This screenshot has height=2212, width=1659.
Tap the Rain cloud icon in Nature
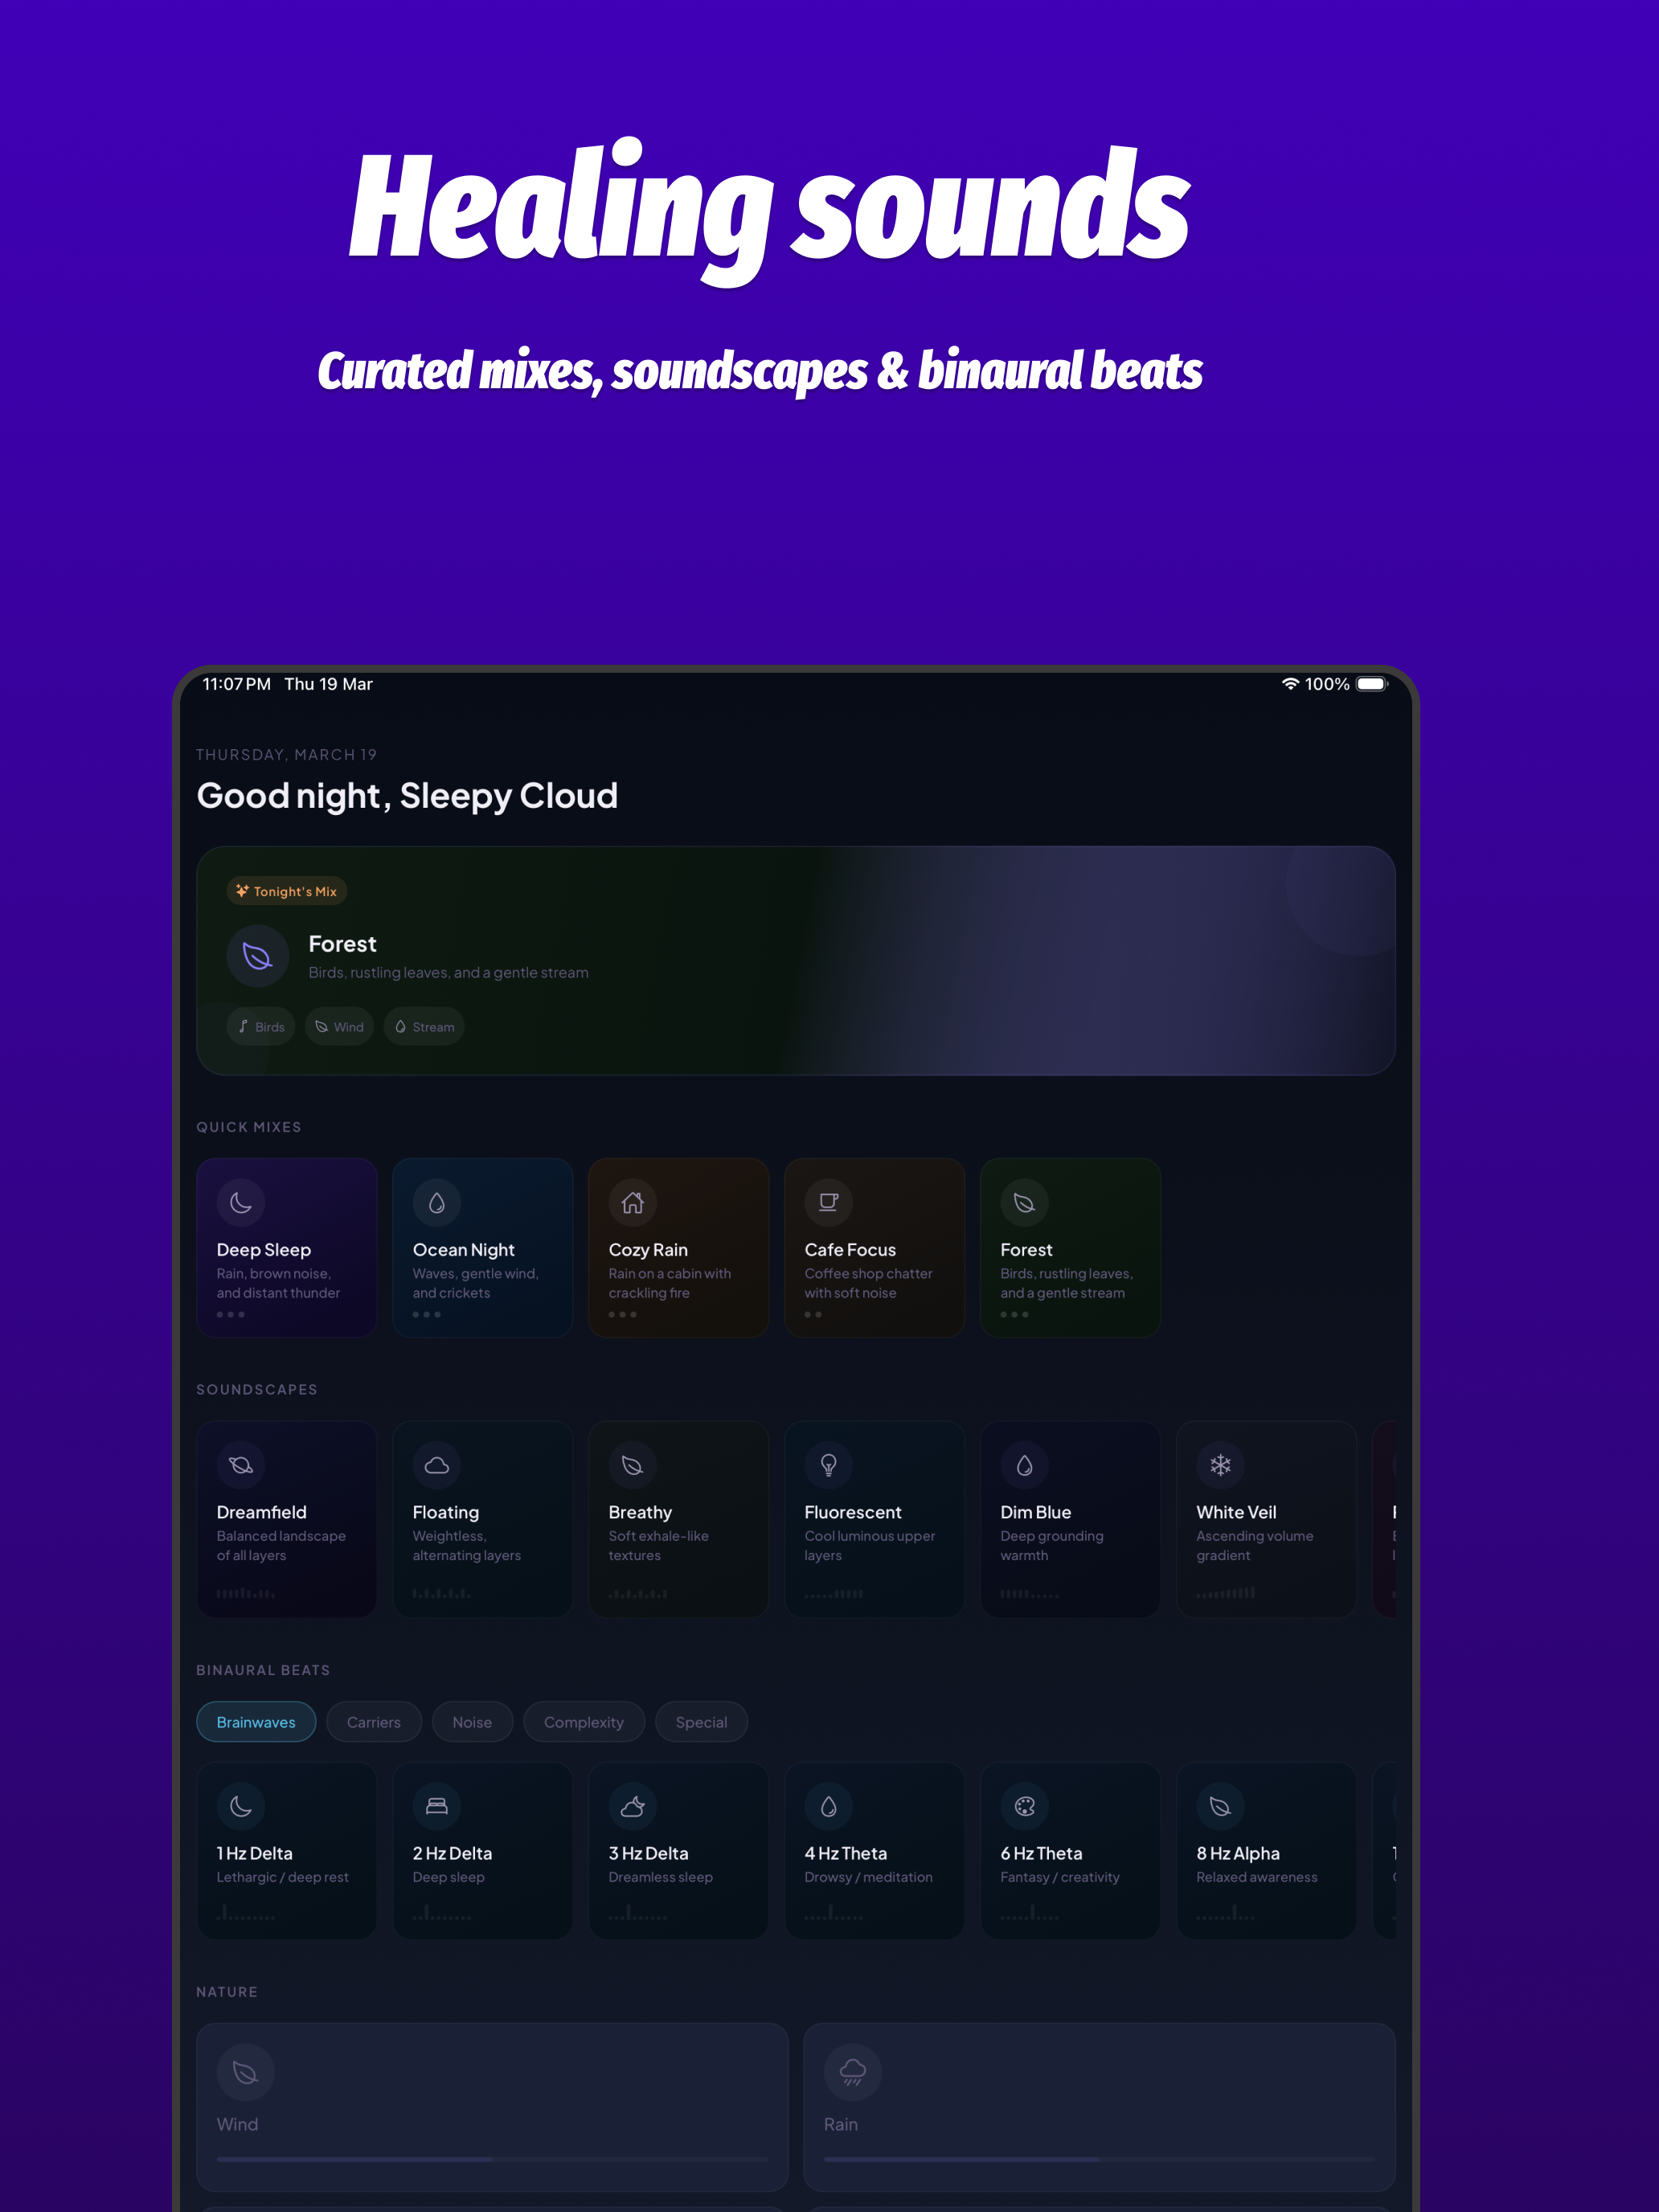[x=853, y=2073]
